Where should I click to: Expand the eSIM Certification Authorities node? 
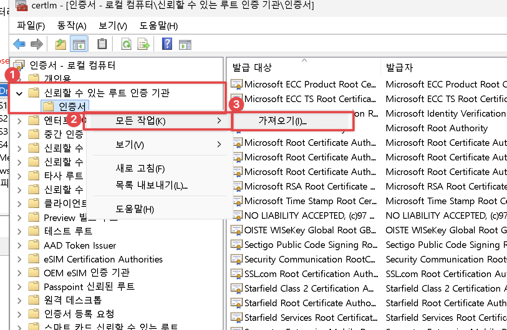[x=19, y=259]
